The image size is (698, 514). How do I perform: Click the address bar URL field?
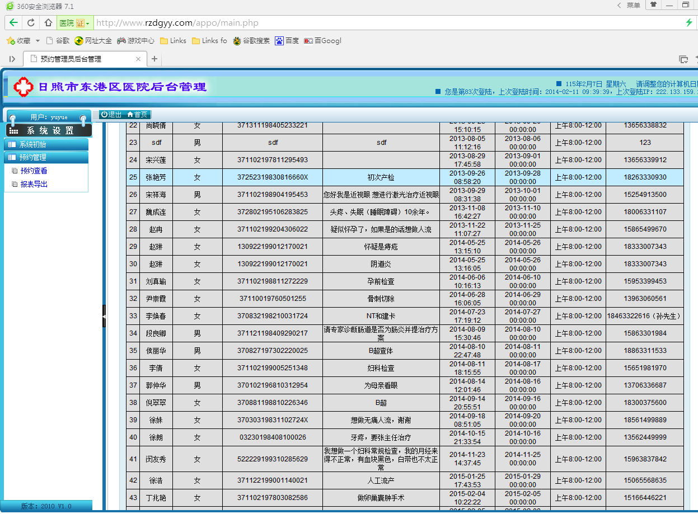point(386,23)
